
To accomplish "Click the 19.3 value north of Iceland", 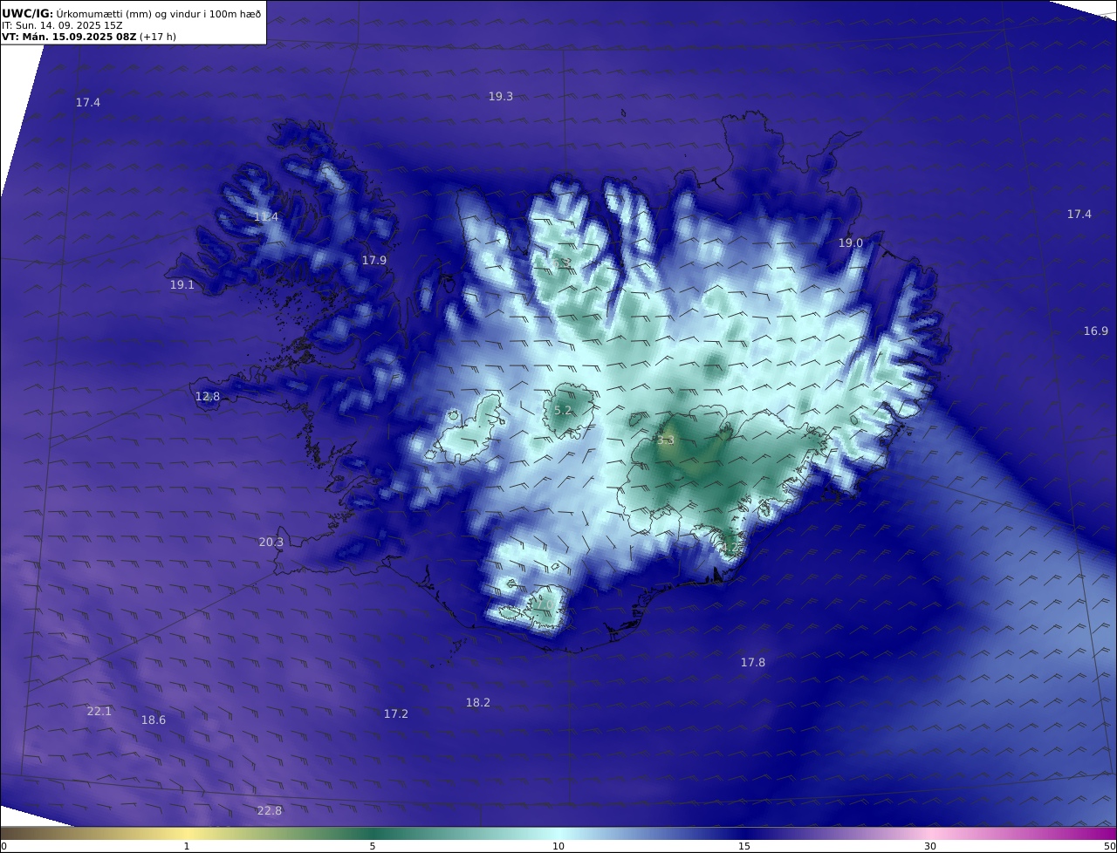I will (501, 97).
